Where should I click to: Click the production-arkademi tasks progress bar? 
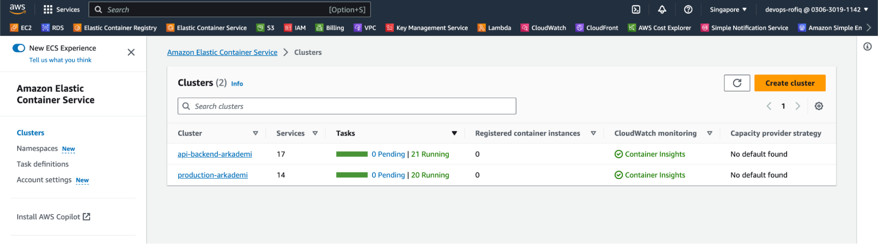[351, 175]
